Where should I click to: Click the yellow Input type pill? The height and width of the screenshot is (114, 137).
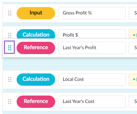tap(36, 13)
